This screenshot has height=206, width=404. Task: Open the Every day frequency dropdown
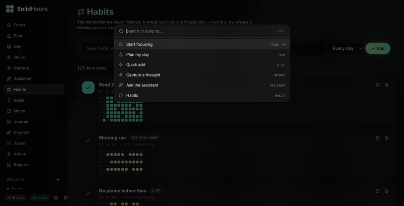tap(345, 48)
